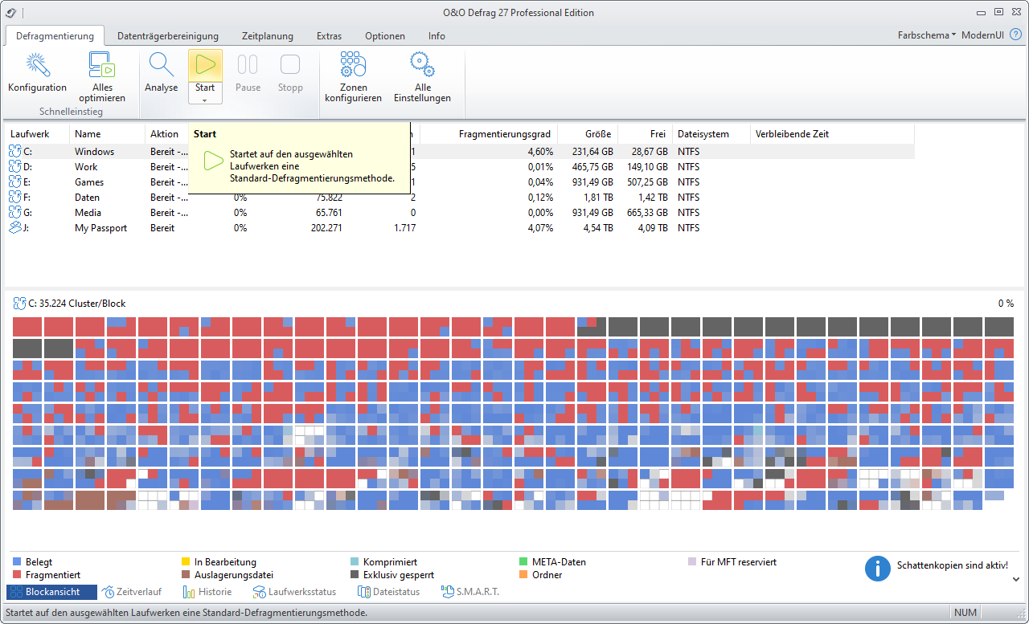Select the Daten drive row name
1029x624 pixels.
coord(88,198)
